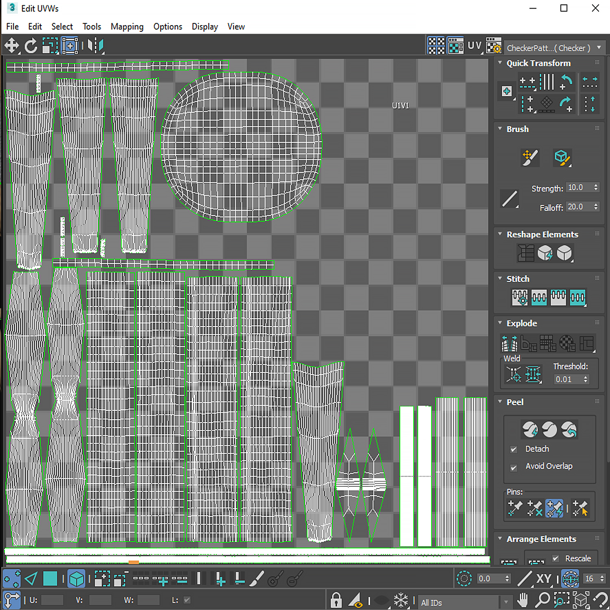Click Falloff spinner arrows
This screenshot has height=610, width=610.
pos(596,207)
